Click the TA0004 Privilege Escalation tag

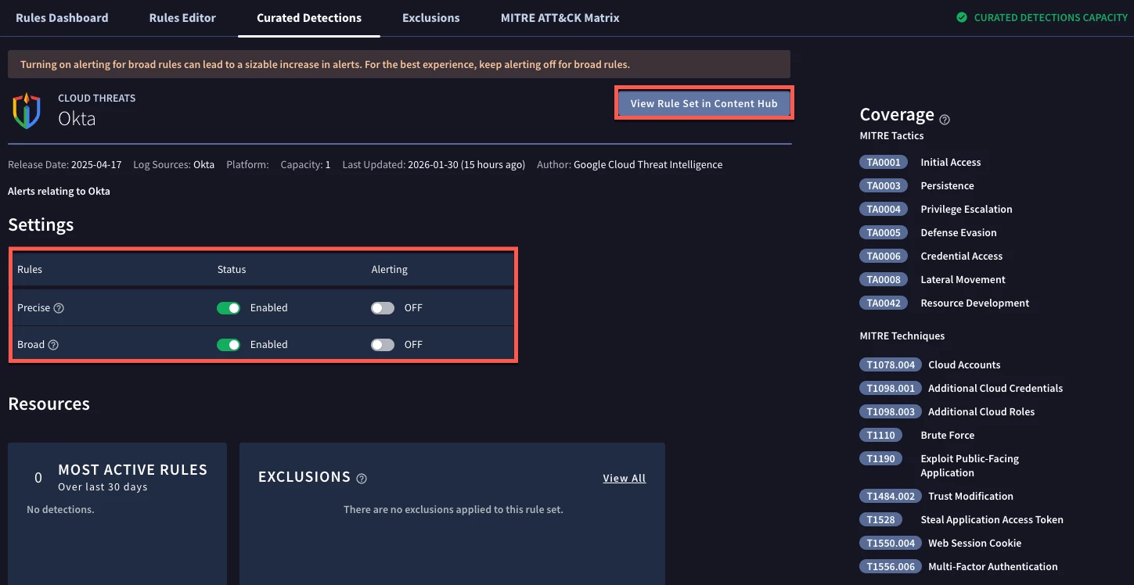[884, 209]
